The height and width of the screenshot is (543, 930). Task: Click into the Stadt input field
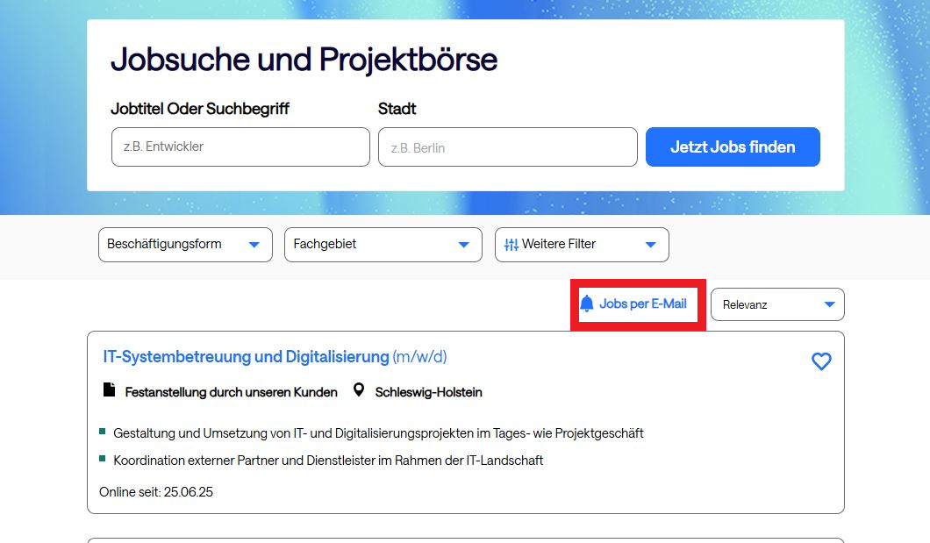click(507, 147)
